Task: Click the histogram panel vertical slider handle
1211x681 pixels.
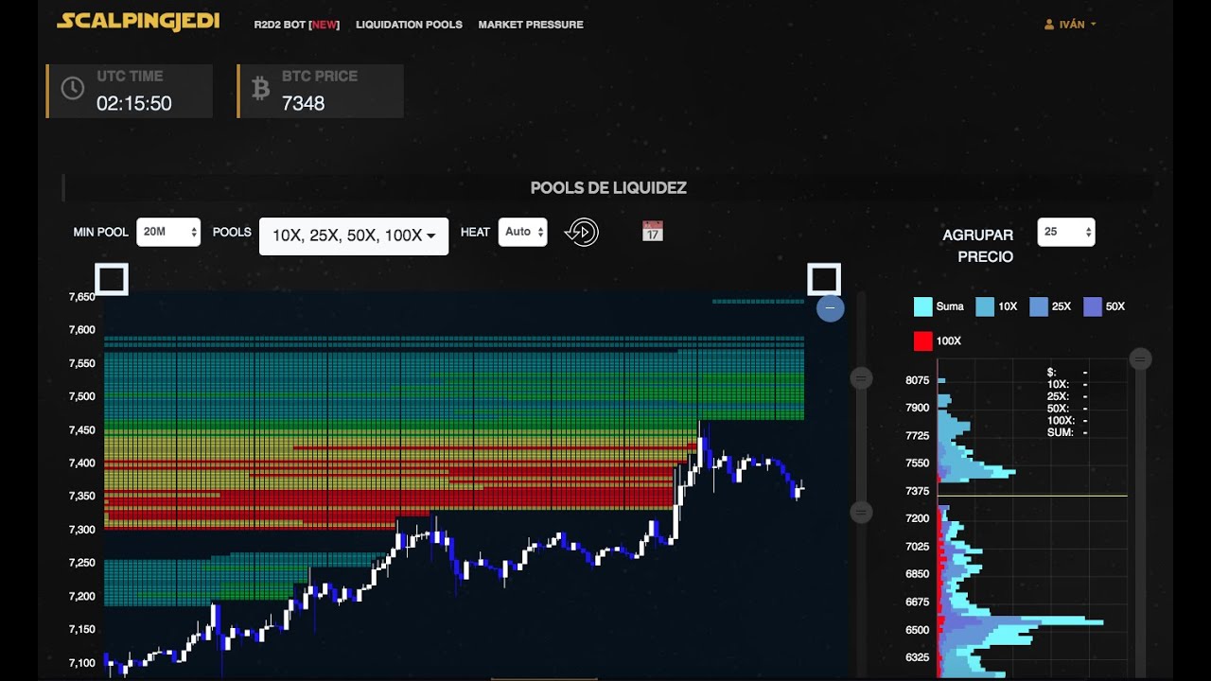Action: pos(1141,358)
